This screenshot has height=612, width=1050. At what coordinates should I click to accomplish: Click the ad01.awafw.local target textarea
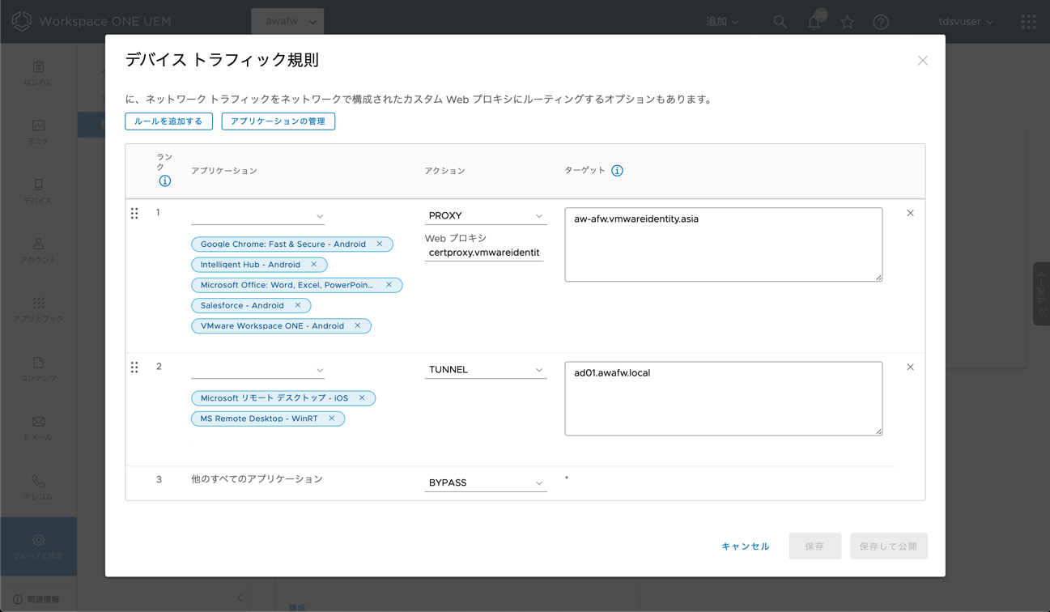(723, 398)
